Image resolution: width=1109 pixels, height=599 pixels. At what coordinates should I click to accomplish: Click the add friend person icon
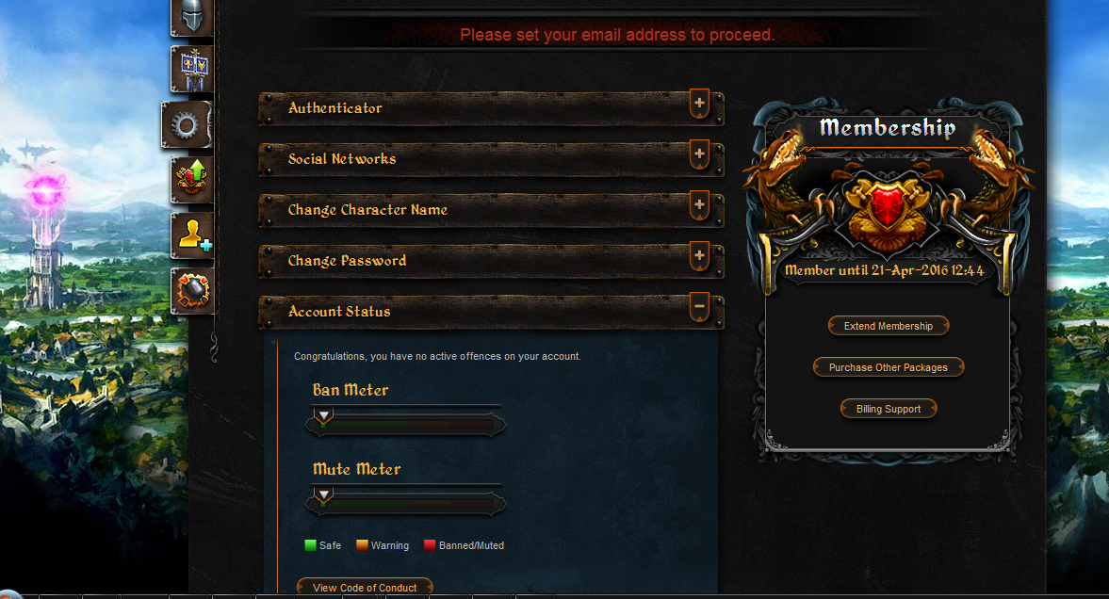[x=192, y=235]
